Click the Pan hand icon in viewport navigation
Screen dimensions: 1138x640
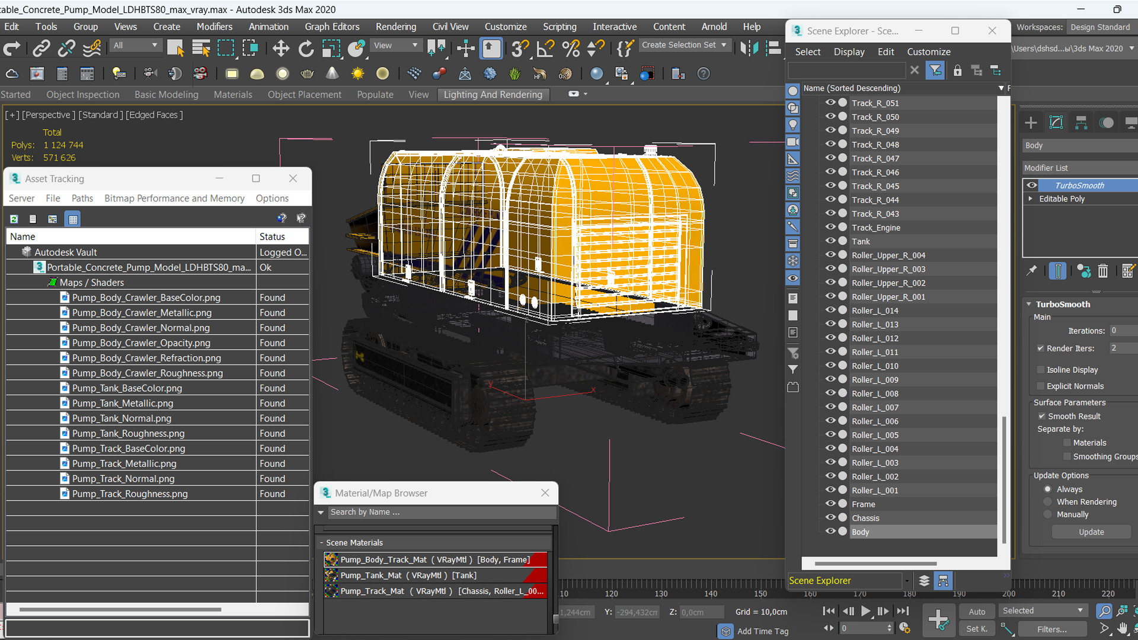point(1123,629)
